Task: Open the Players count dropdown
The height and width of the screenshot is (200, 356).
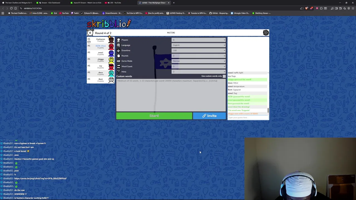Action: click(x=199, y=40)
